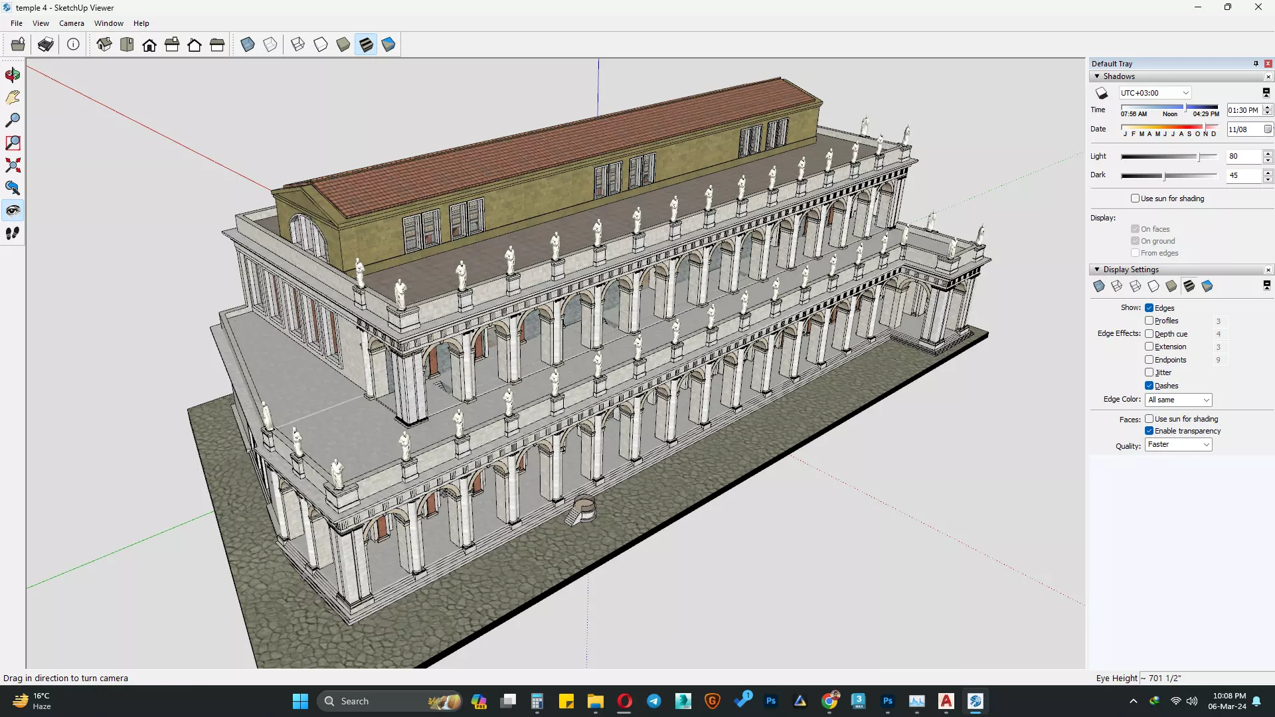This screenshot has height=717, width=1275.
Task: Click the shadow time input field
Action: click(1243, 110)
